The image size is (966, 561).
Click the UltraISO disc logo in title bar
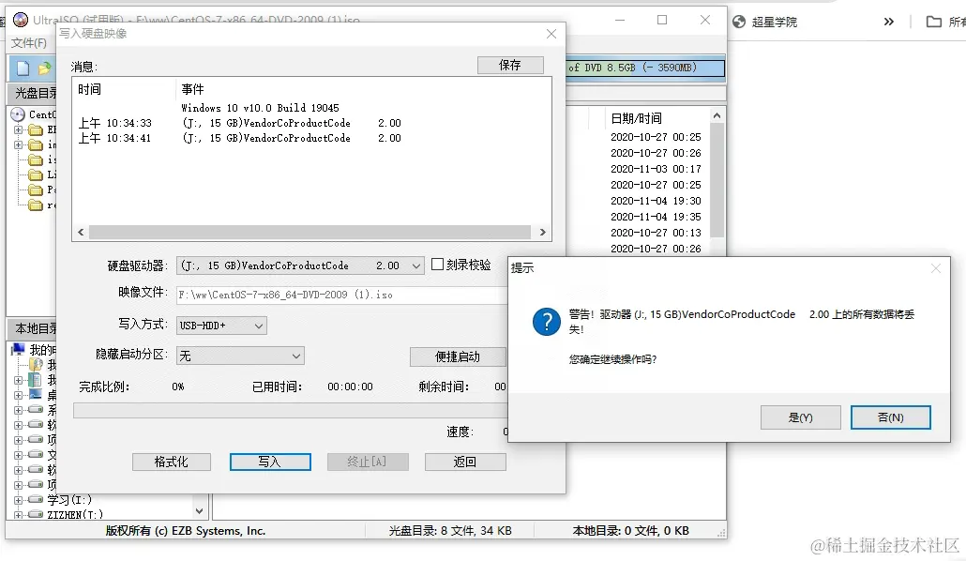click(21, 20)
